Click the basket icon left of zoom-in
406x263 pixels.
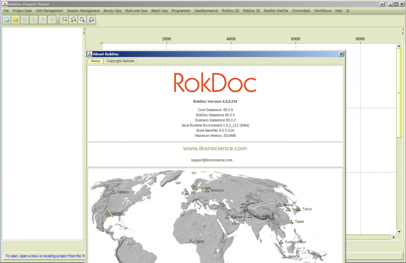point(52,20)
